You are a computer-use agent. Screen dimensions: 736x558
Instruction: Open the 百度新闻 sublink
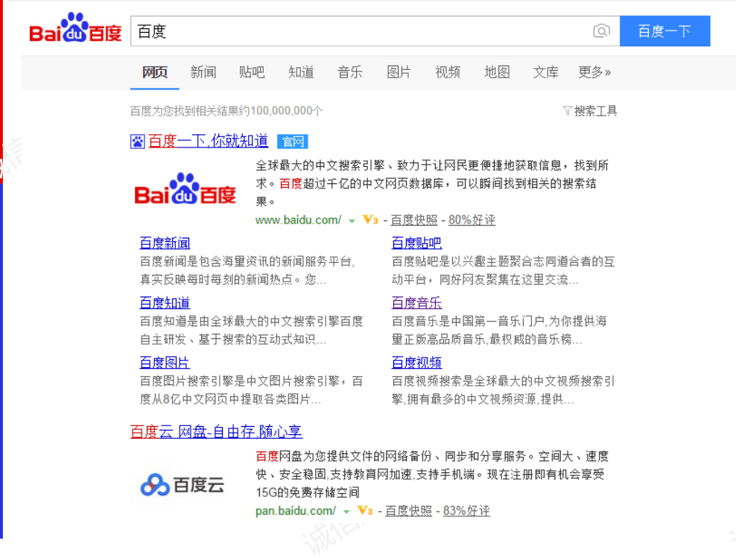pos(165,243)
